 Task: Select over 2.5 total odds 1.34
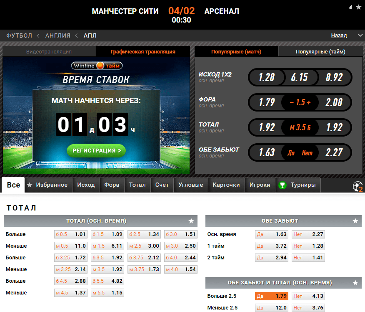(144, 234)
